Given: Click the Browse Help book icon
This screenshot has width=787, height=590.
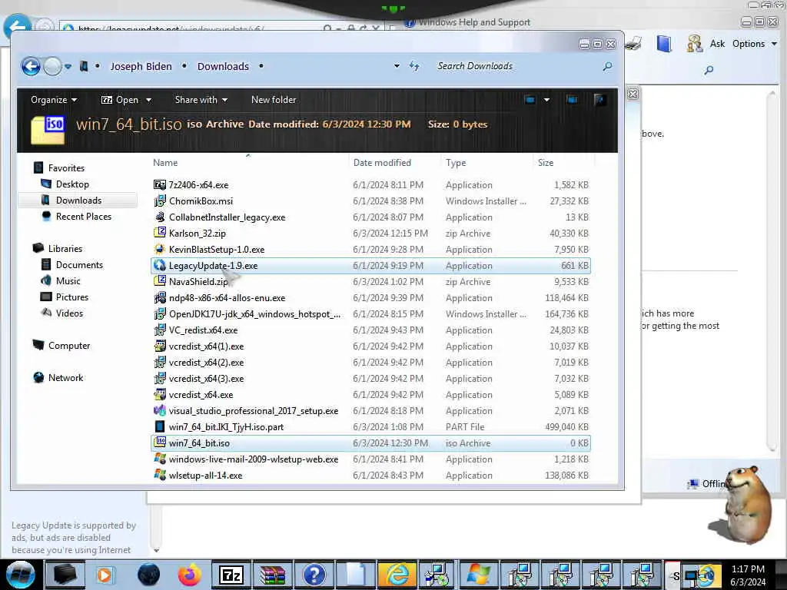Looking at the screenshot, I should point(663,44).
